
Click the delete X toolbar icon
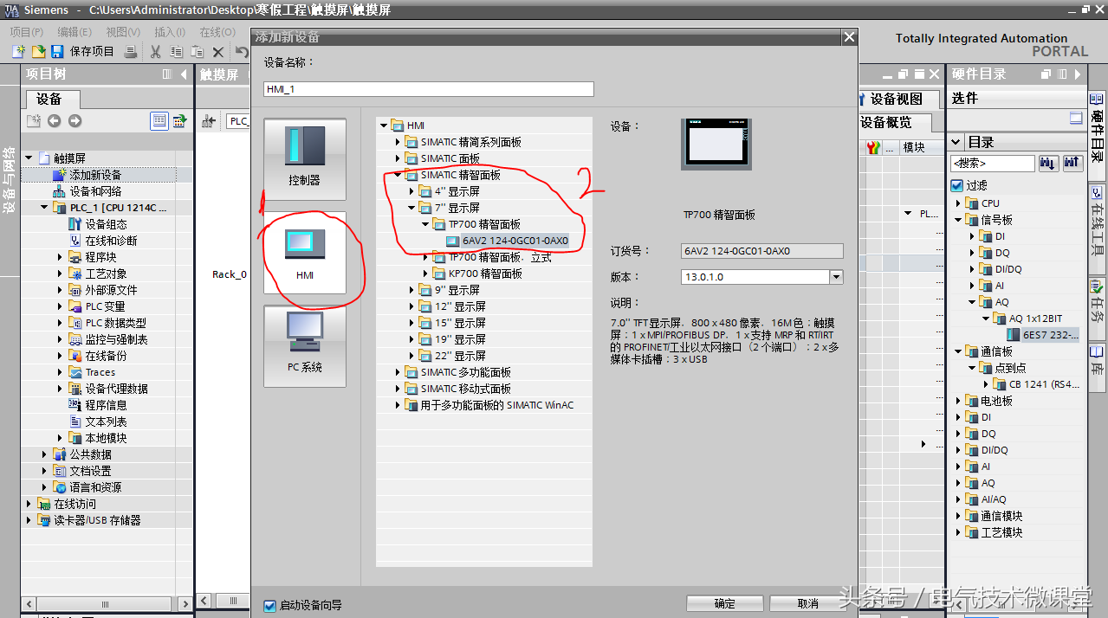pyautogui.click(x=218, y=52)
